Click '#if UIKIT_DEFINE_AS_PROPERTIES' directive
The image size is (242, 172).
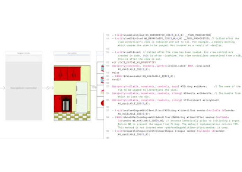[134, 62]
